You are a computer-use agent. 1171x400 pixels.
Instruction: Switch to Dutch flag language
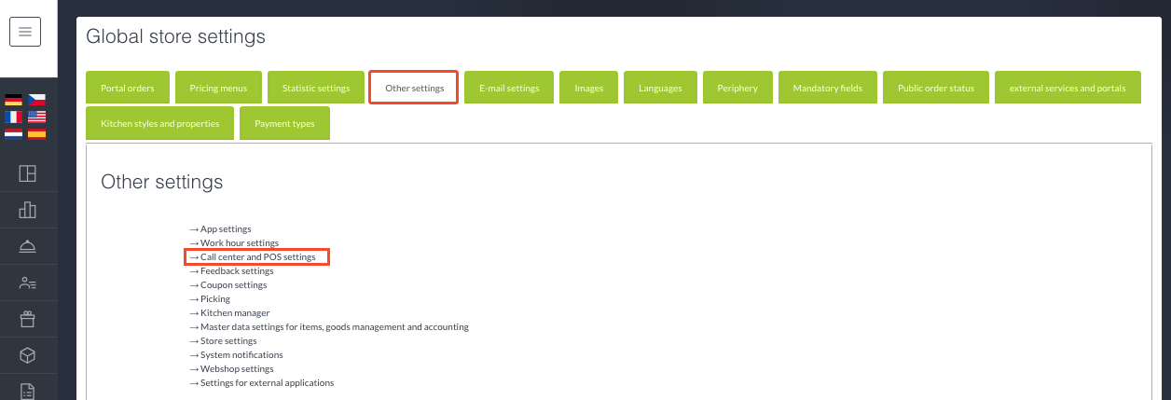[13, 133]
